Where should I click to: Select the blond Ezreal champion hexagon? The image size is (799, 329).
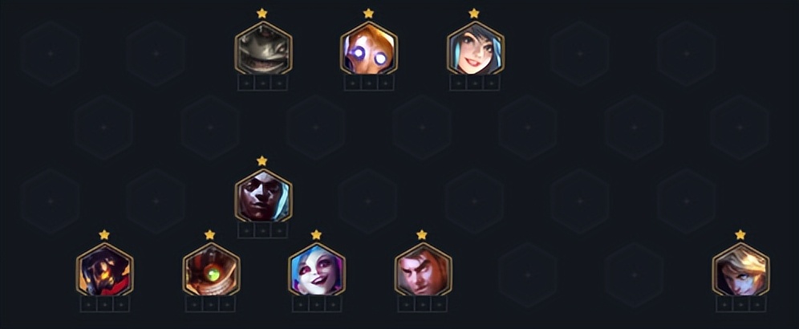point(740,270)
